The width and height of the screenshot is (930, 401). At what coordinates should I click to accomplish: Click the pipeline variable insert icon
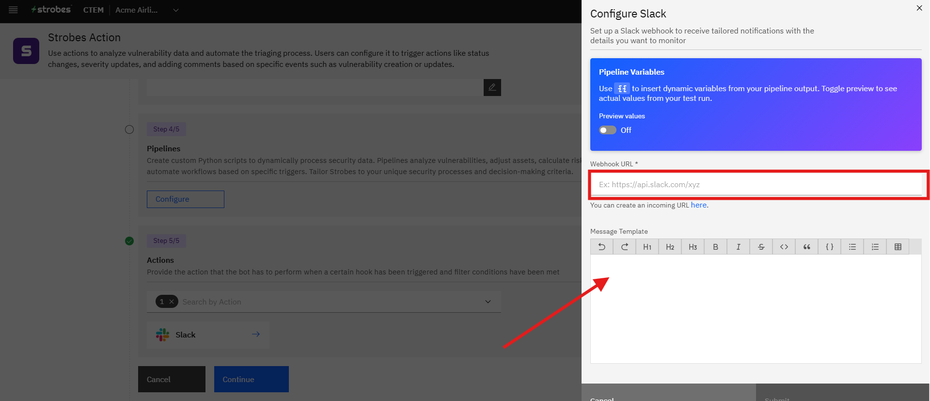click(622, 88)
